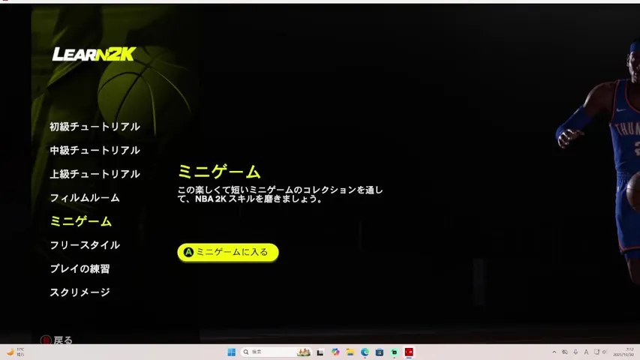Click the taskbar search box
This screenshot has width=640, height=360.
[x=276, y=352]
